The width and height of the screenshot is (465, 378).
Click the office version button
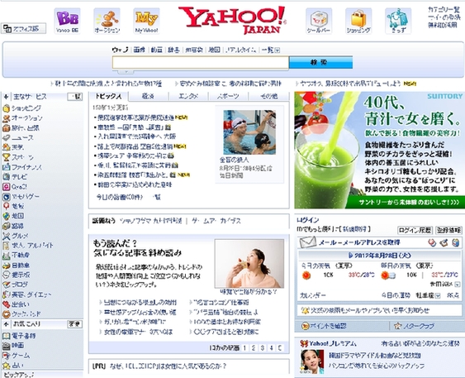click(24, 28)
